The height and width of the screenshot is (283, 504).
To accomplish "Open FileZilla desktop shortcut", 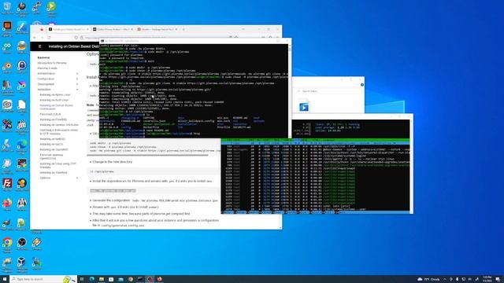I will coord(7,184).
